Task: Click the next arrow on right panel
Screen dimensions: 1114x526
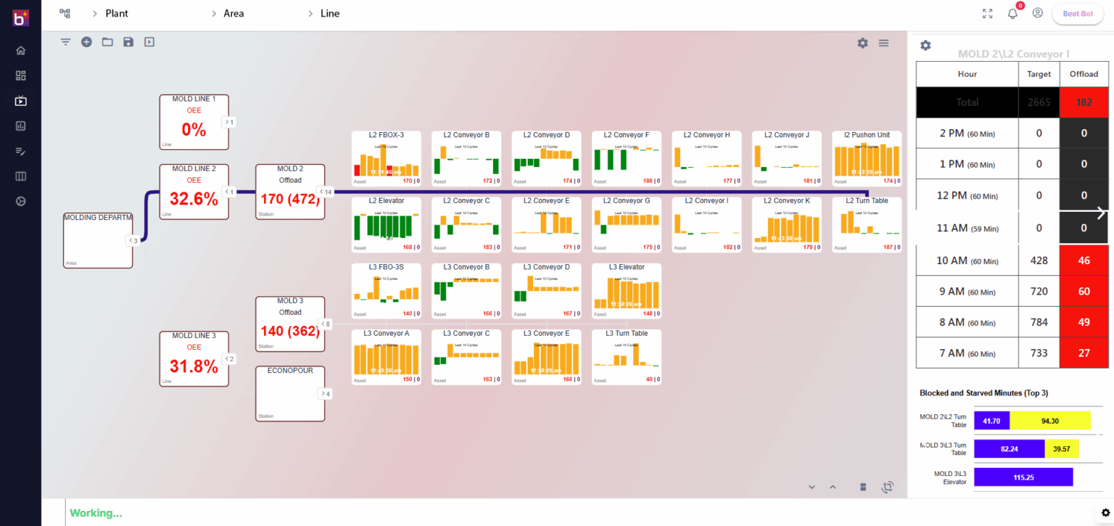Action: coord(1100,213)
